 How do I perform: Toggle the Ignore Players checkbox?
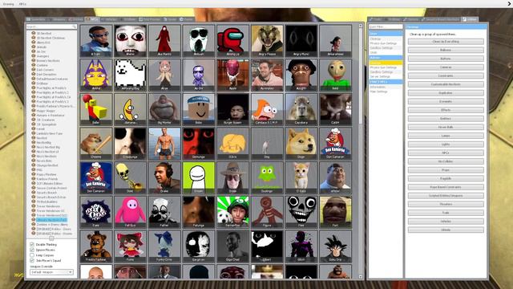pos(32,250)
